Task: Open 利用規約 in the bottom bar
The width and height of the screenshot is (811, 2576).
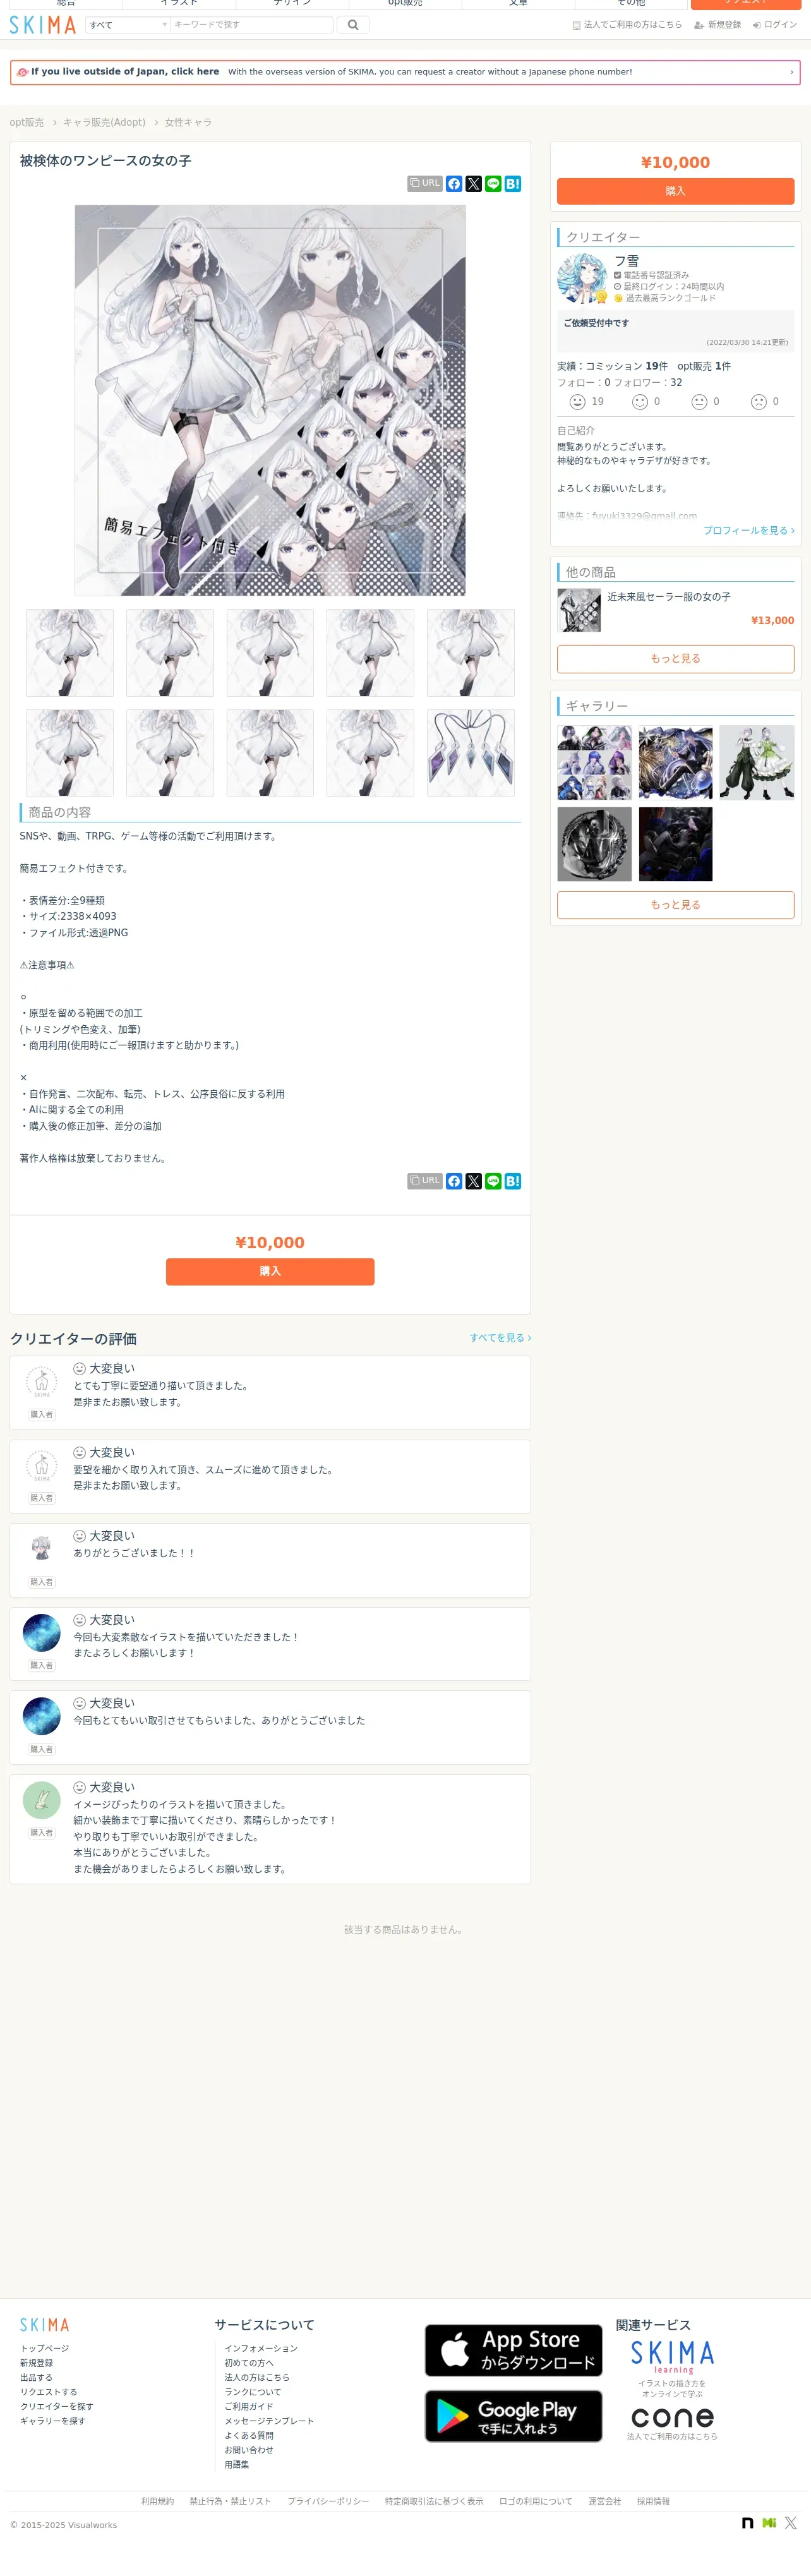Action: (157, 2501)
